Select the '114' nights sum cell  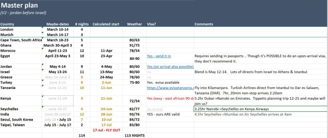pyautogui.click(x=82, y=135)
